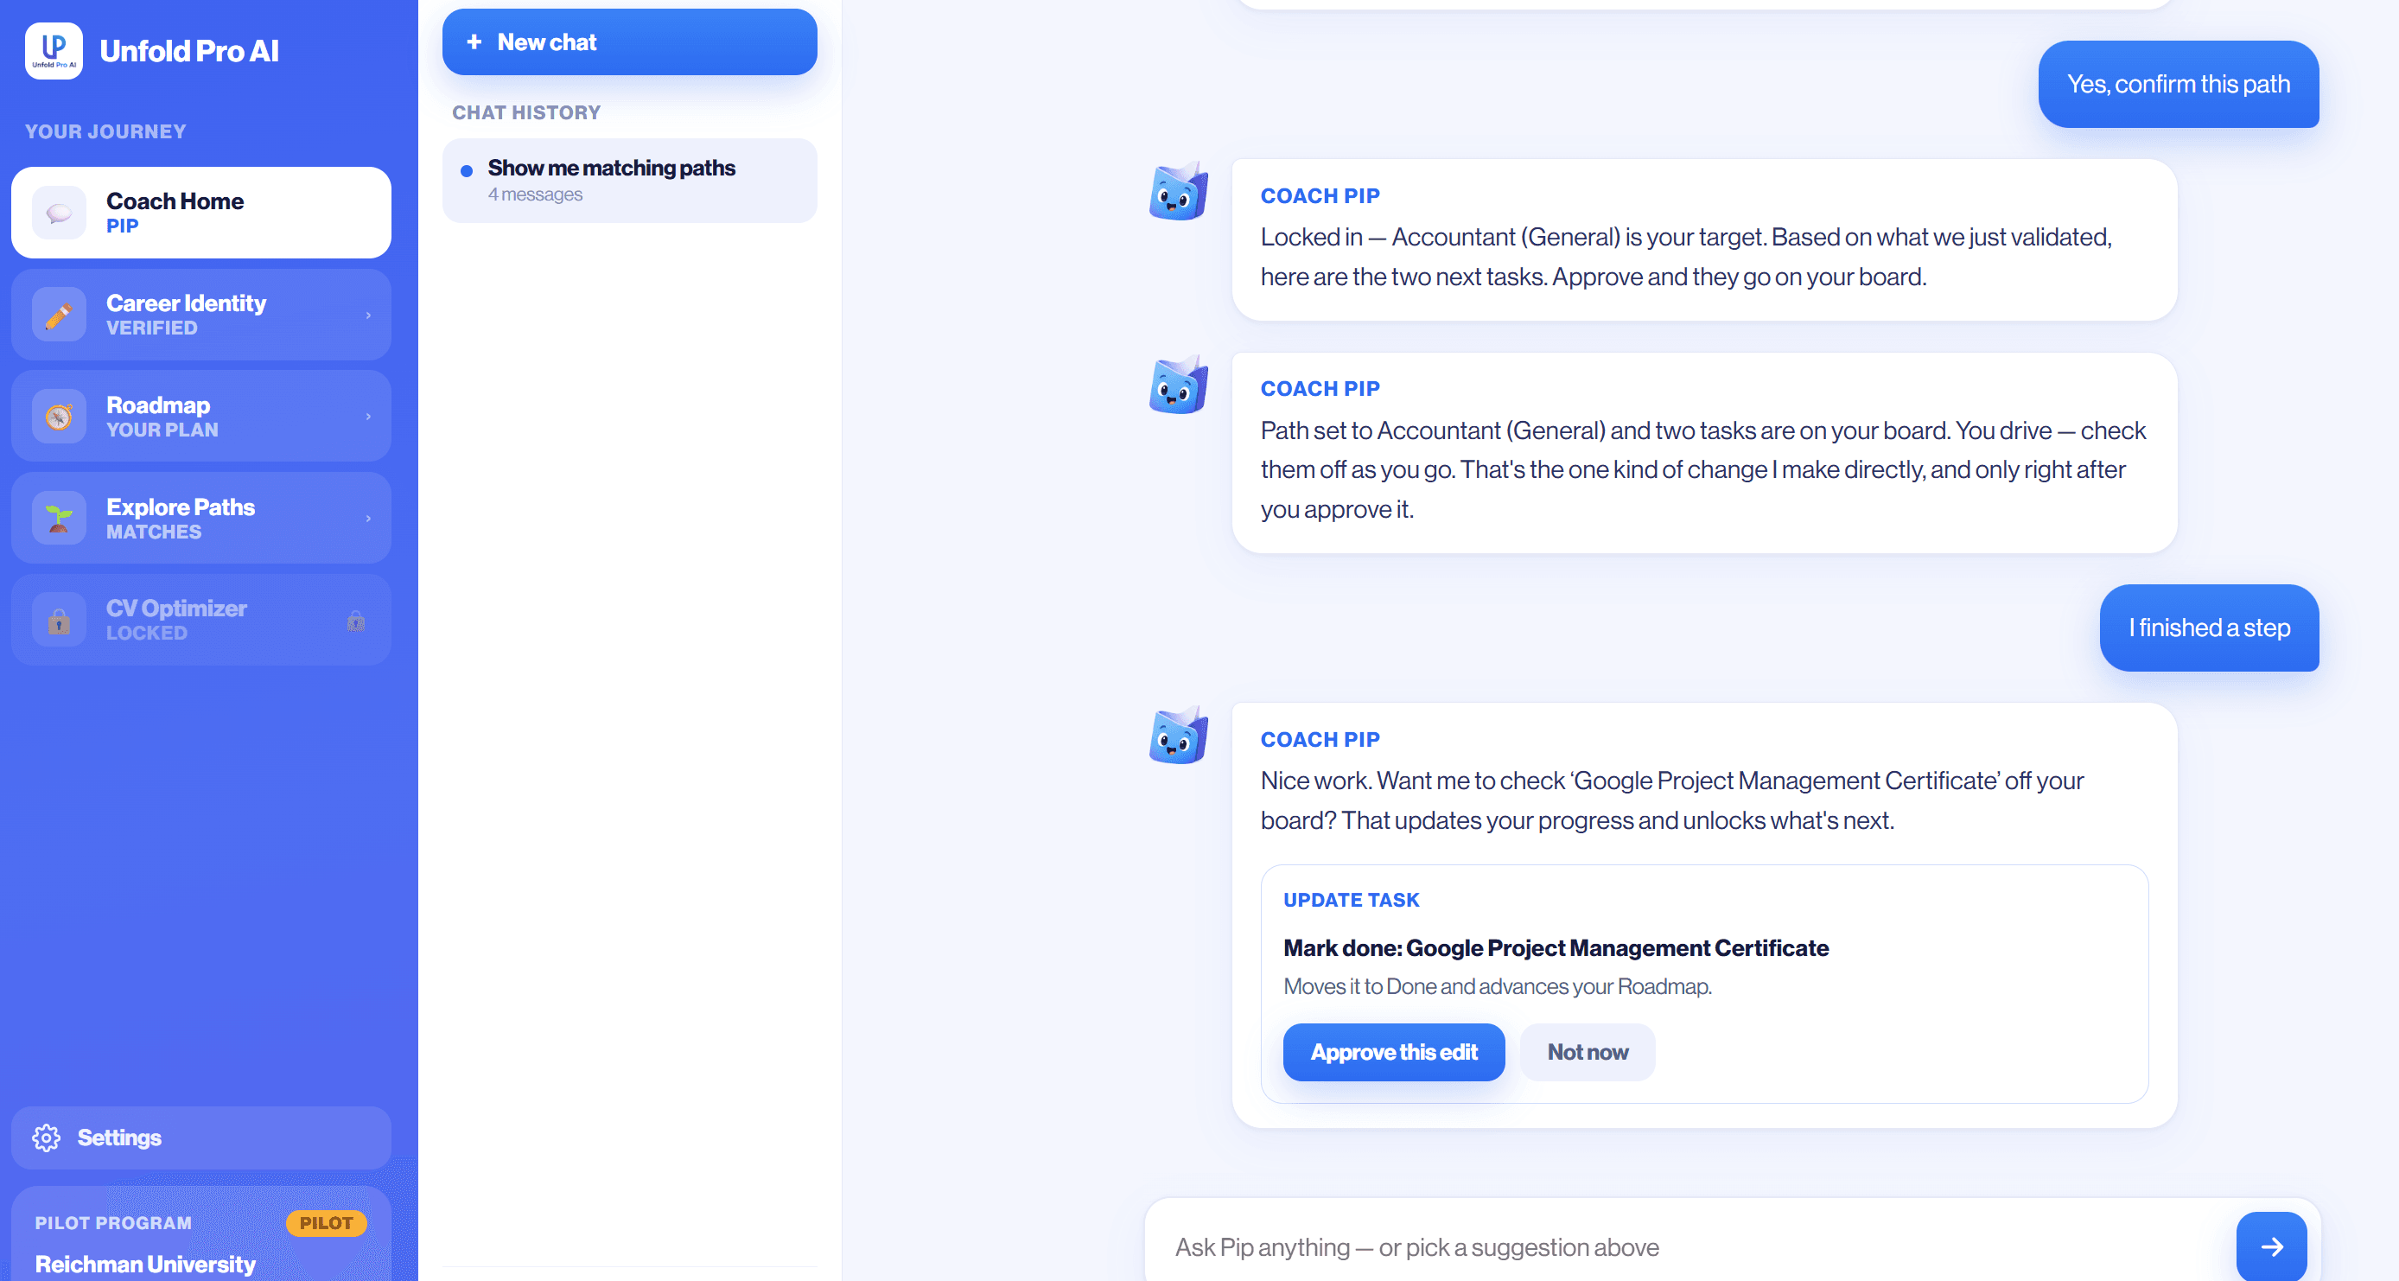Click 'PILOT PROGRAM' label
Viewport: 2399px width, 1281px height.
point(113,1223)
